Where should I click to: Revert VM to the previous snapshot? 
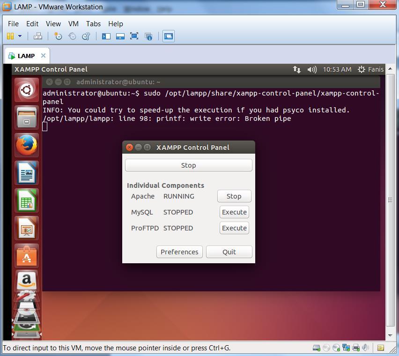point(72,36)
